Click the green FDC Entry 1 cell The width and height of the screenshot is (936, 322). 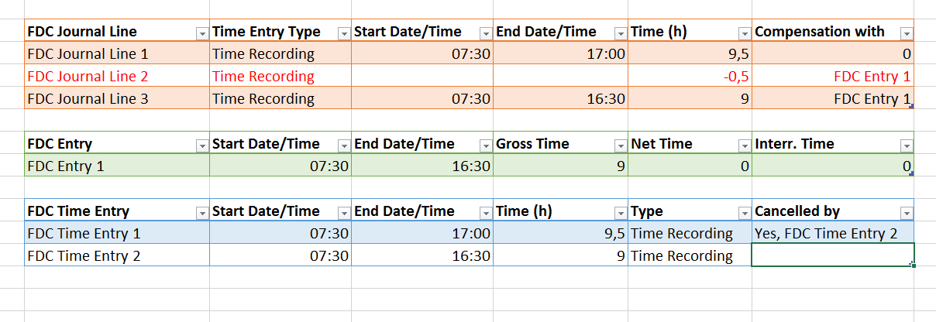(116, 166)
